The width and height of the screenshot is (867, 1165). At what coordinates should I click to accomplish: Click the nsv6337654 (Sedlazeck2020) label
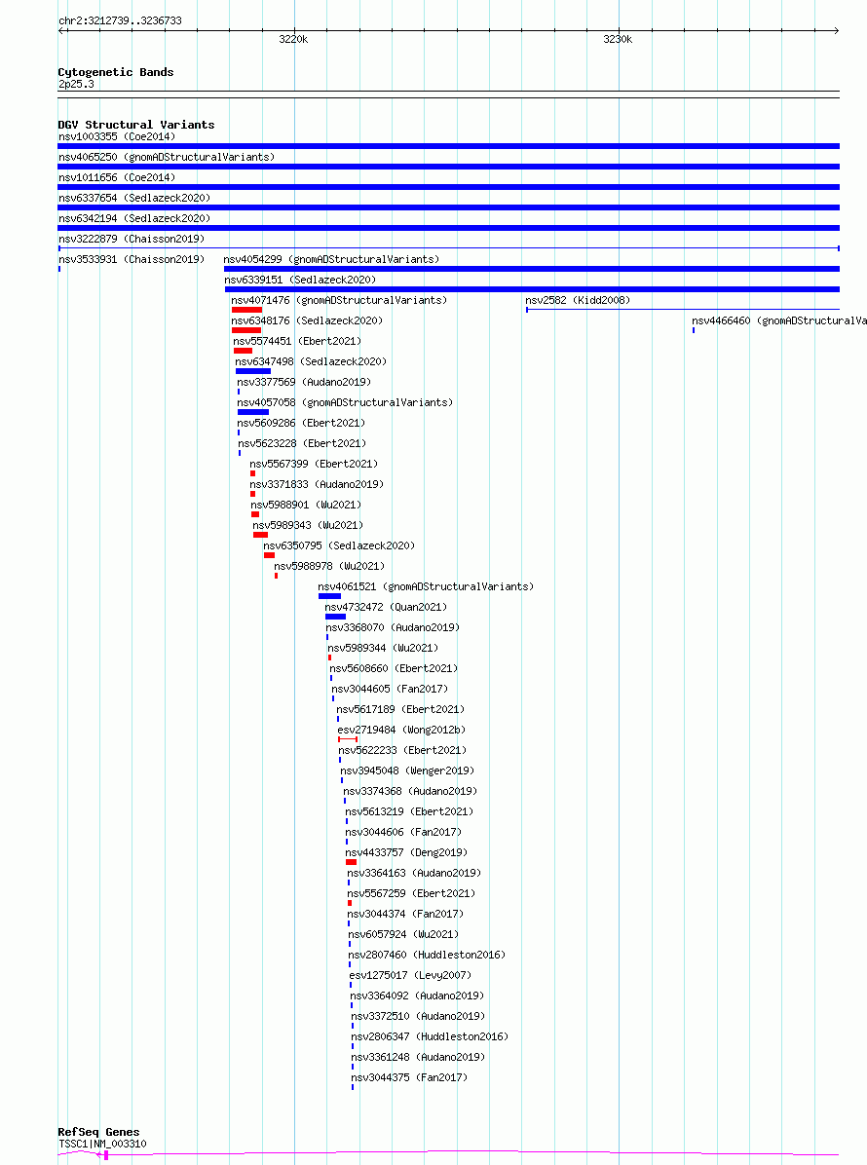tap(134, 199)
